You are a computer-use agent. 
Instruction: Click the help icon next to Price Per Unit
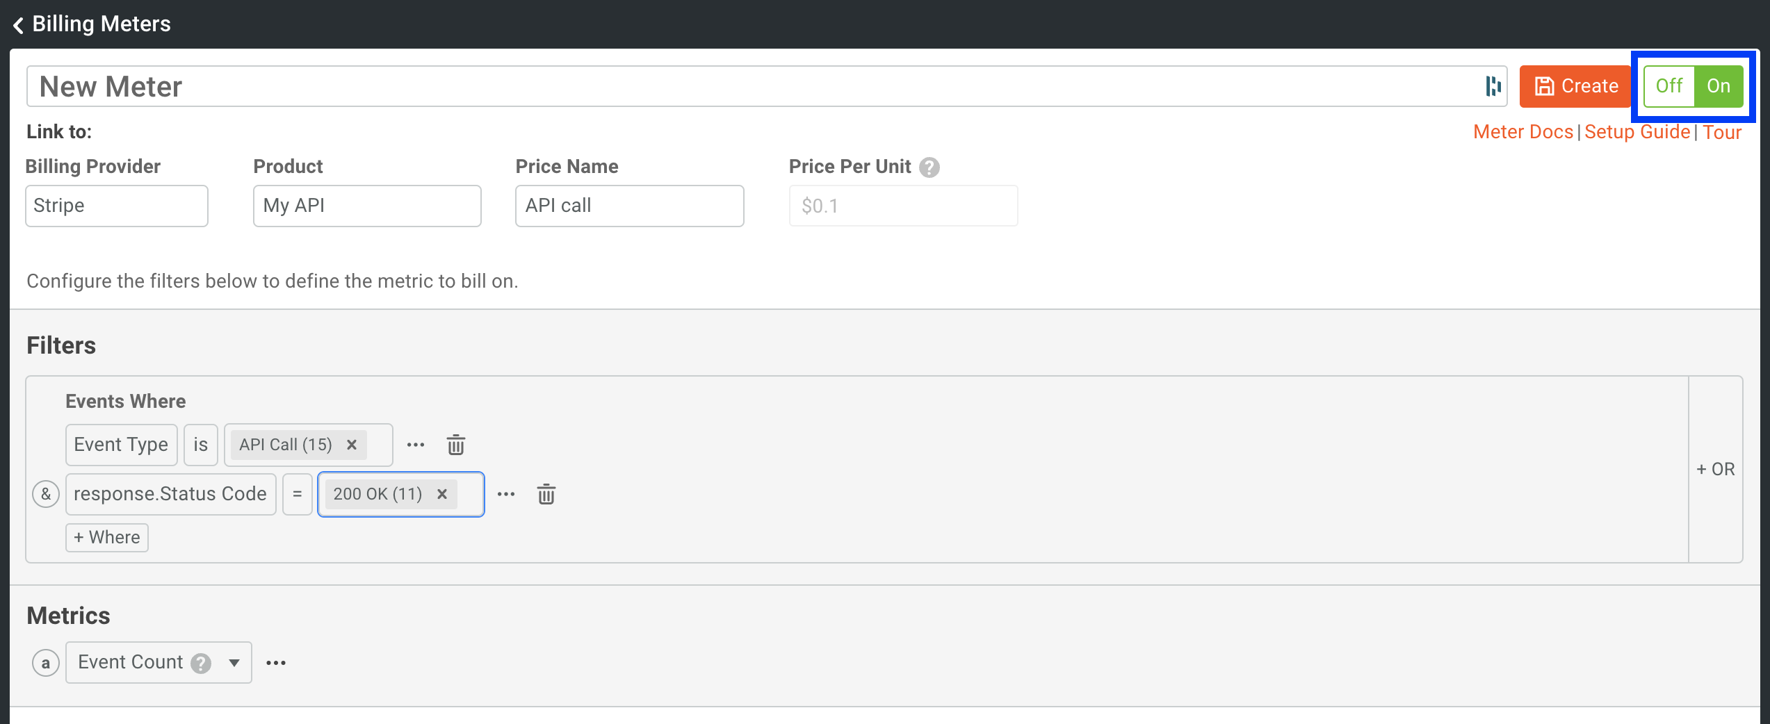tap(929, 166)
